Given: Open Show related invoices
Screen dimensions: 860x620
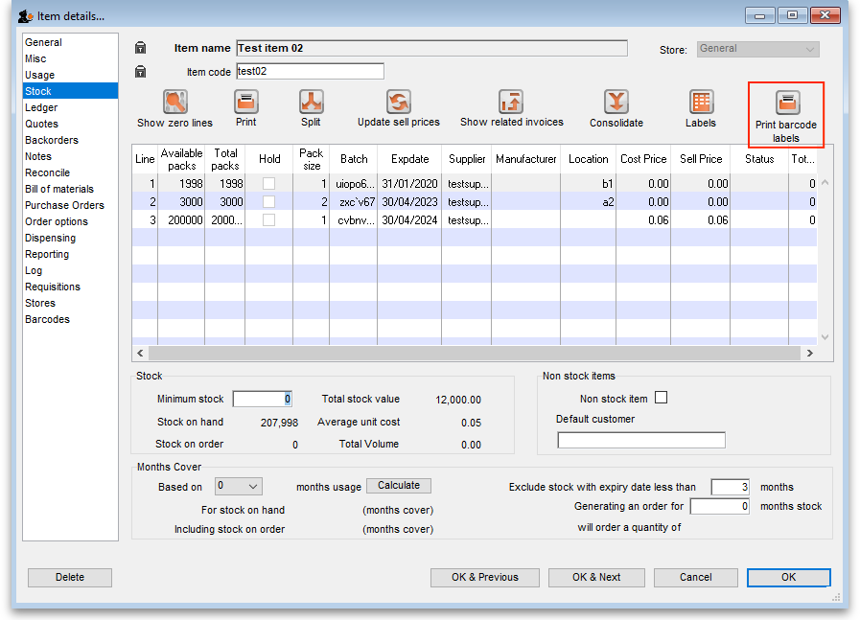Looking at the screenshot, I should (x=511, y=103).
